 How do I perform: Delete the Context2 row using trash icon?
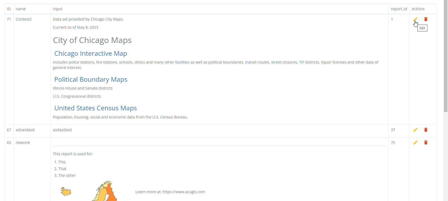[426, 19]
